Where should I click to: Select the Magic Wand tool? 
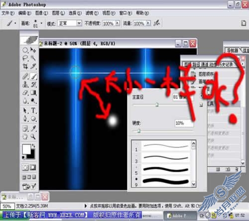tap(33, 58)
